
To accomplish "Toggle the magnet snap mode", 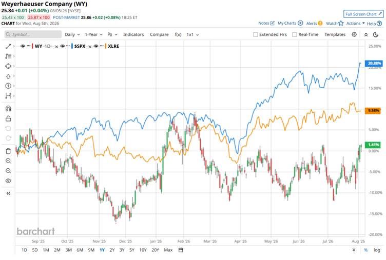I will pos(8,109).
